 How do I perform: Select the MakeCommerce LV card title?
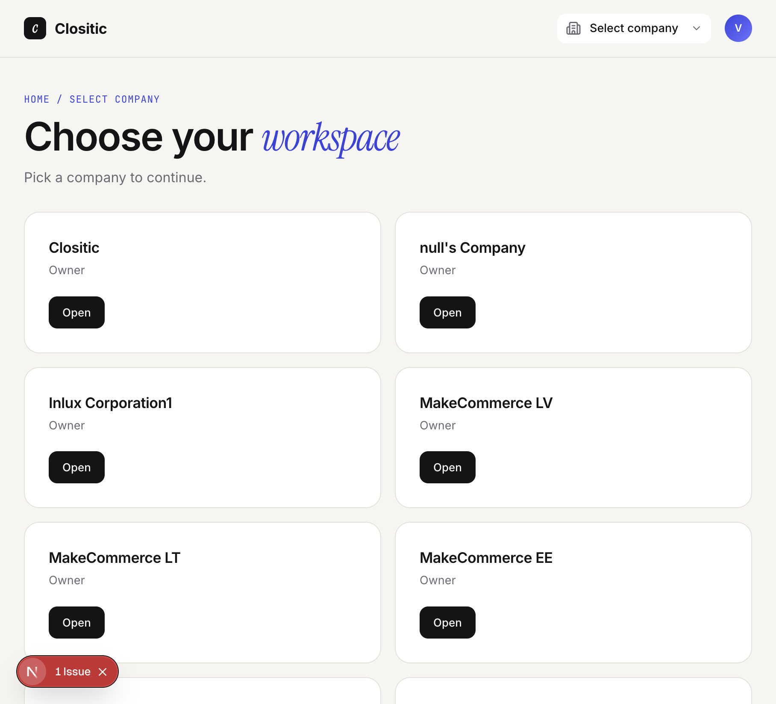pyautogui.click(x=486, y=403)
